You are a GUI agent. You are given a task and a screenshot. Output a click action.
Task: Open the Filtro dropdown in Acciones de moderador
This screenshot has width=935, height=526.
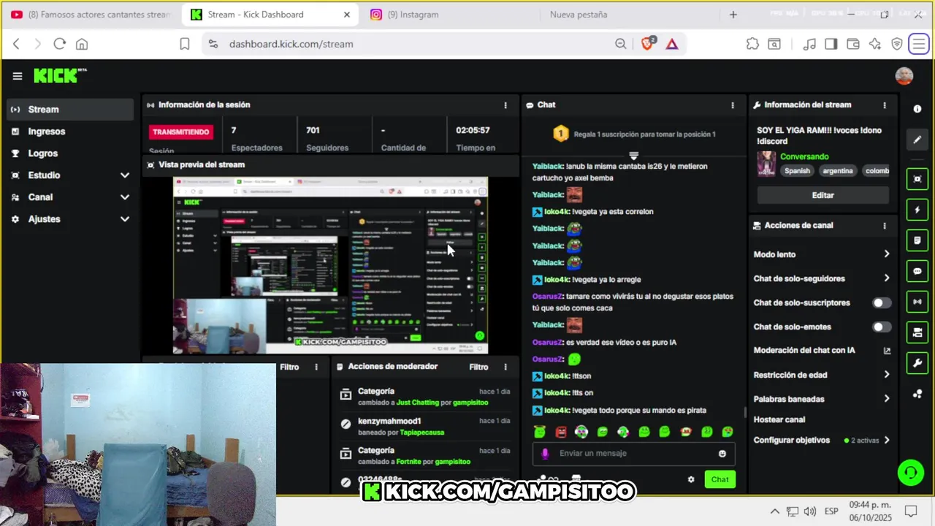click(478, 367)
